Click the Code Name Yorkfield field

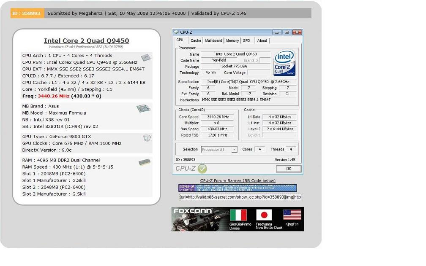click(x=219, y=60)
